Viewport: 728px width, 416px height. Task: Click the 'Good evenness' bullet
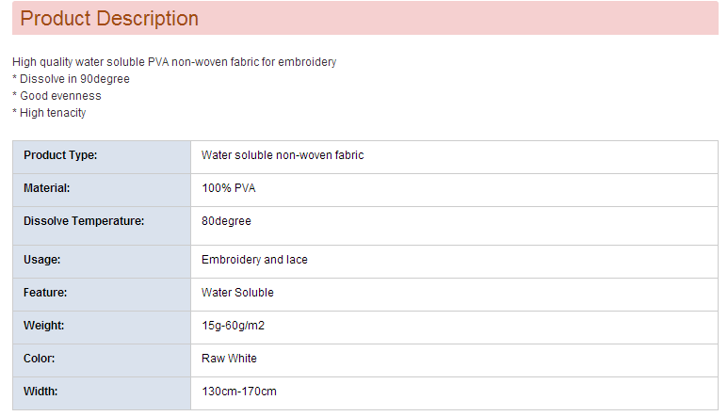[57, 96]
